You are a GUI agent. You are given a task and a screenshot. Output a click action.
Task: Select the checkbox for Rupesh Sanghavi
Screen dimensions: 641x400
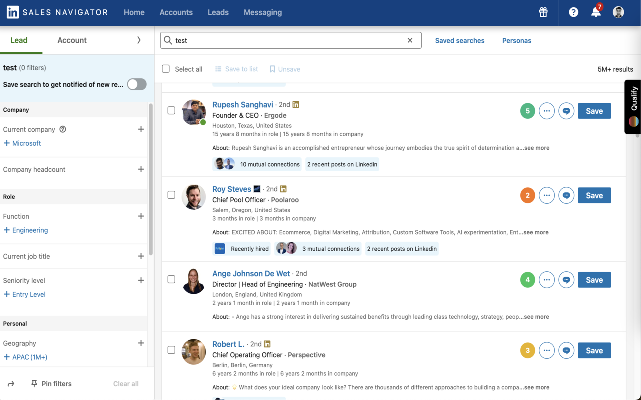[x=171, y=110]
